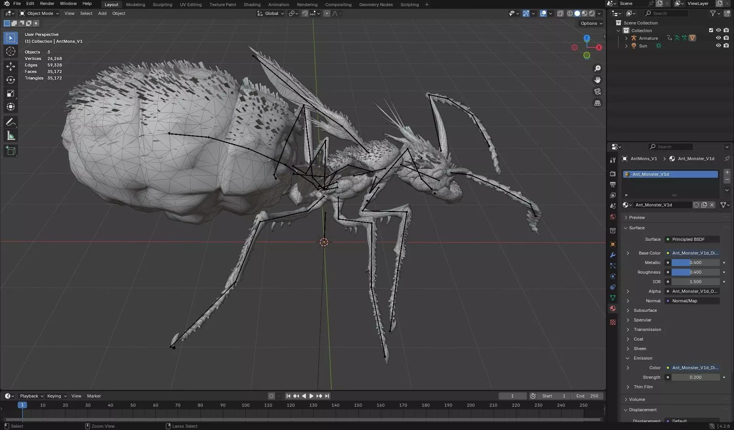Viewport: 734px width, 430px height.
Task: Open the Physics properties tab
Action: coord(613,276)
